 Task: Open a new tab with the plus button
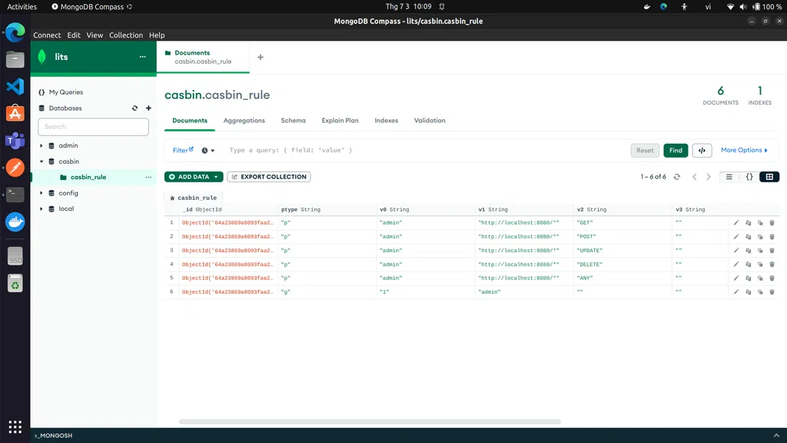[261, 57]
